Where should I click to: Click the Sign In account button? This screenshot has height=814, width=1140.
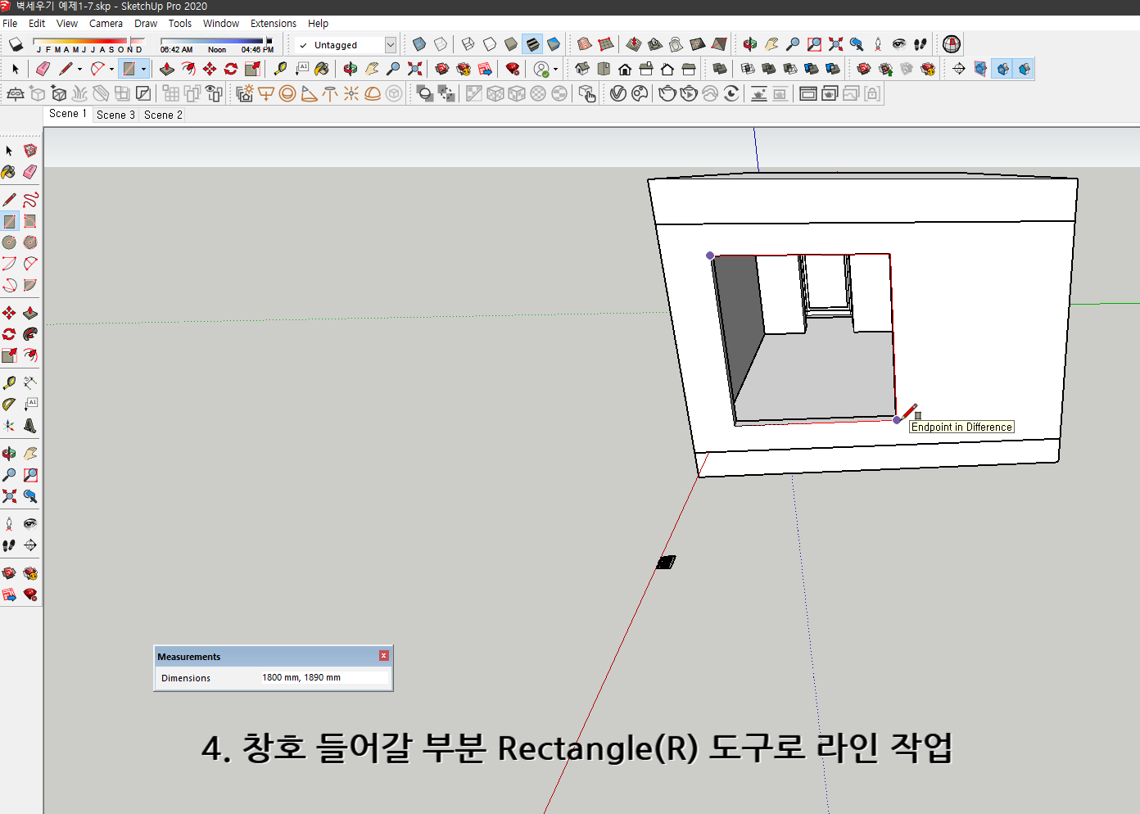coord(541,69)
